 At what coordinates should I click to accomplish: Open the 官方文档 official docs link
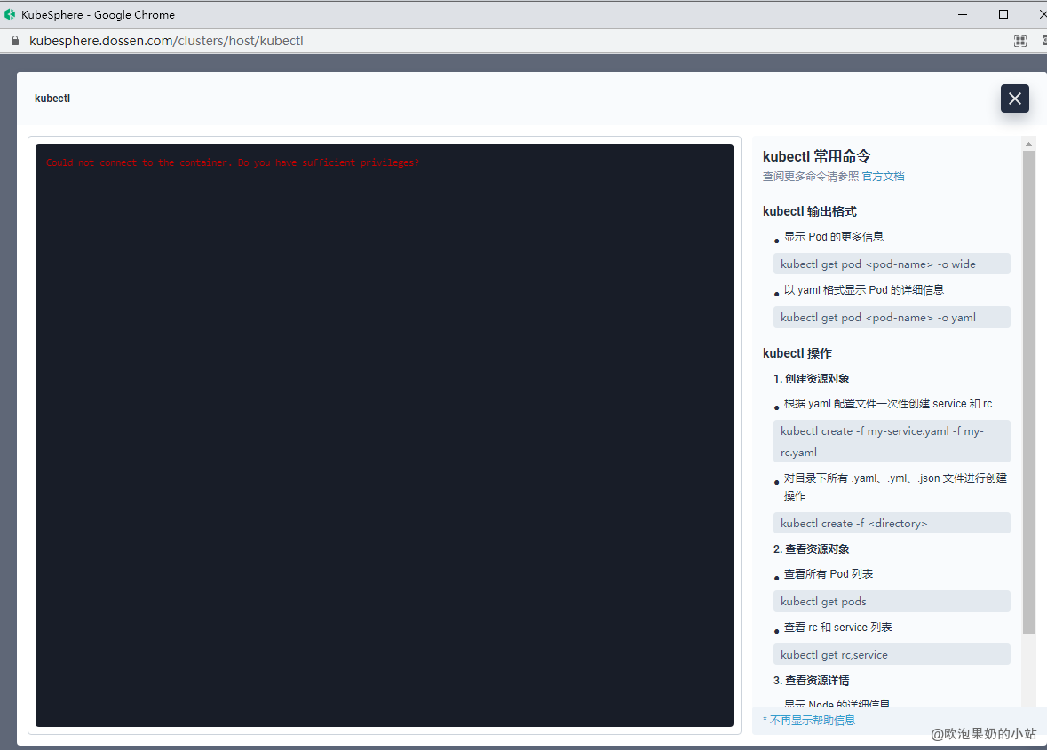pyautogui.click(x=883, y=176)
